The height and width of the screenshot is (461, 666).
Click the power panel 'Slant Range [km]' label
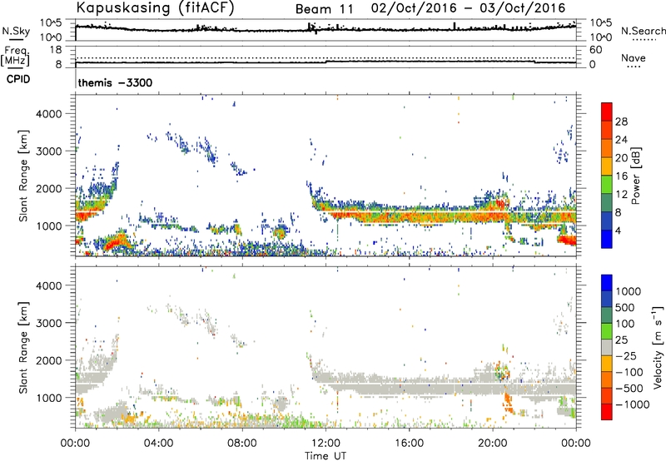pyautogui.click(x=23, y=176)
